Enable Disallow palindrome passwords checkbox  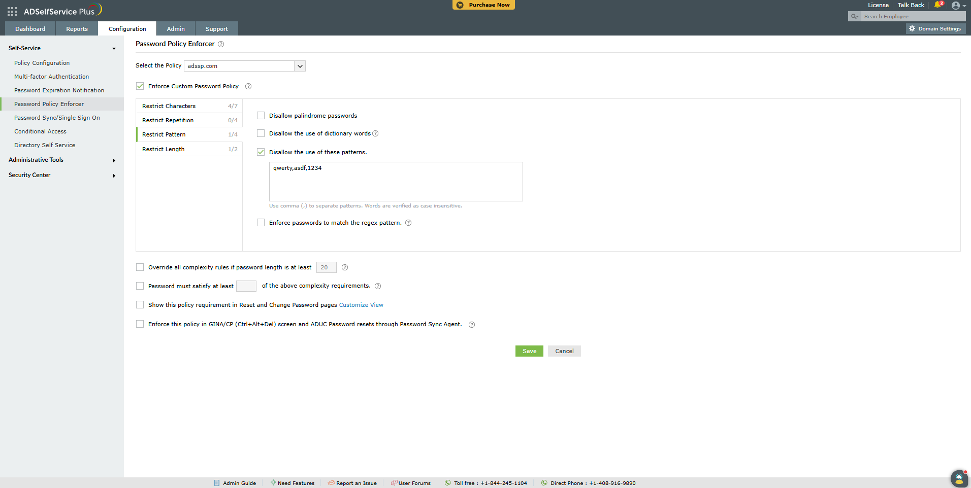click(261, 116)
